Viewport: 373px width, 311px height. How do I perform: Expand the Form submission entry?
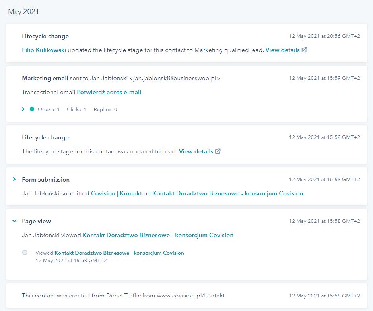[x=14, y=179]
